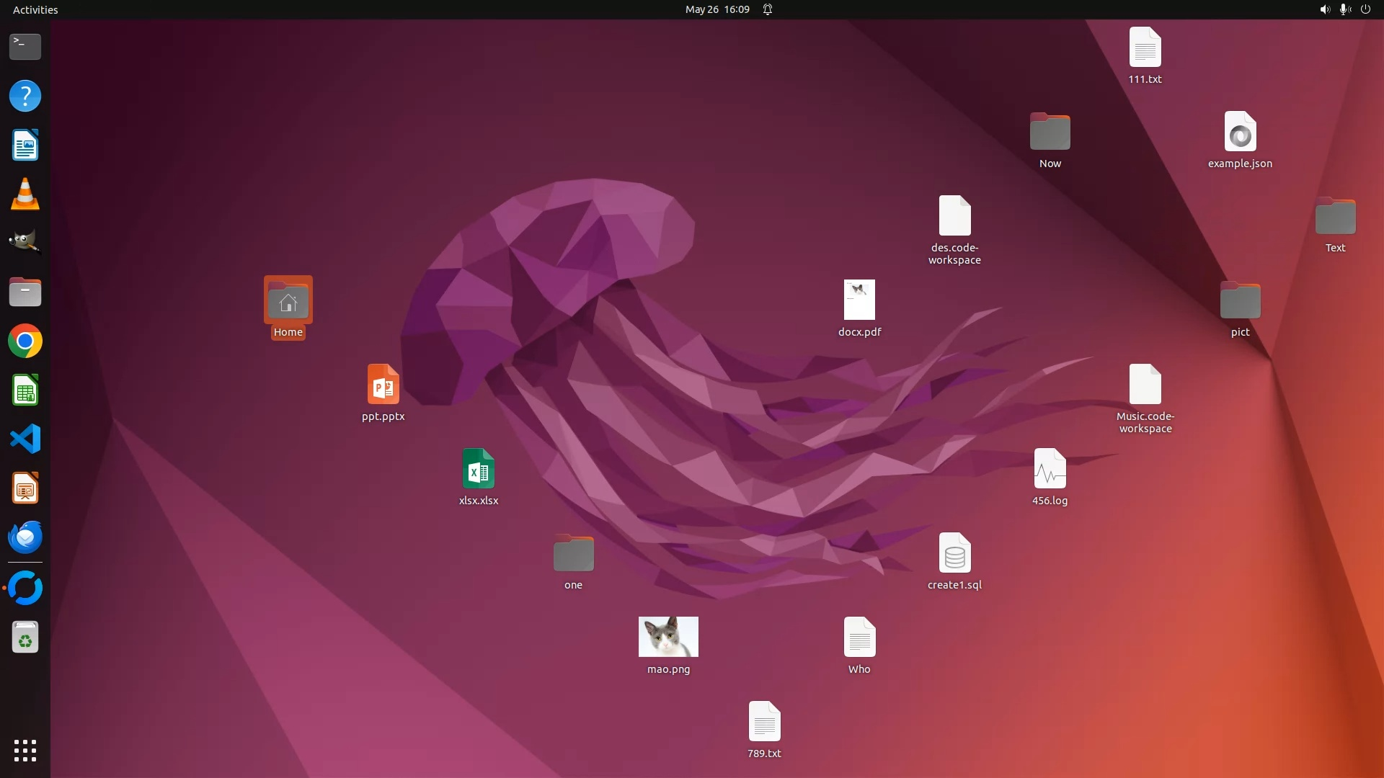The width and height of the screenshot is (1384, 778).
Task: Select the mao.png cat thumbnail
Action: click(x=668, y=637)
